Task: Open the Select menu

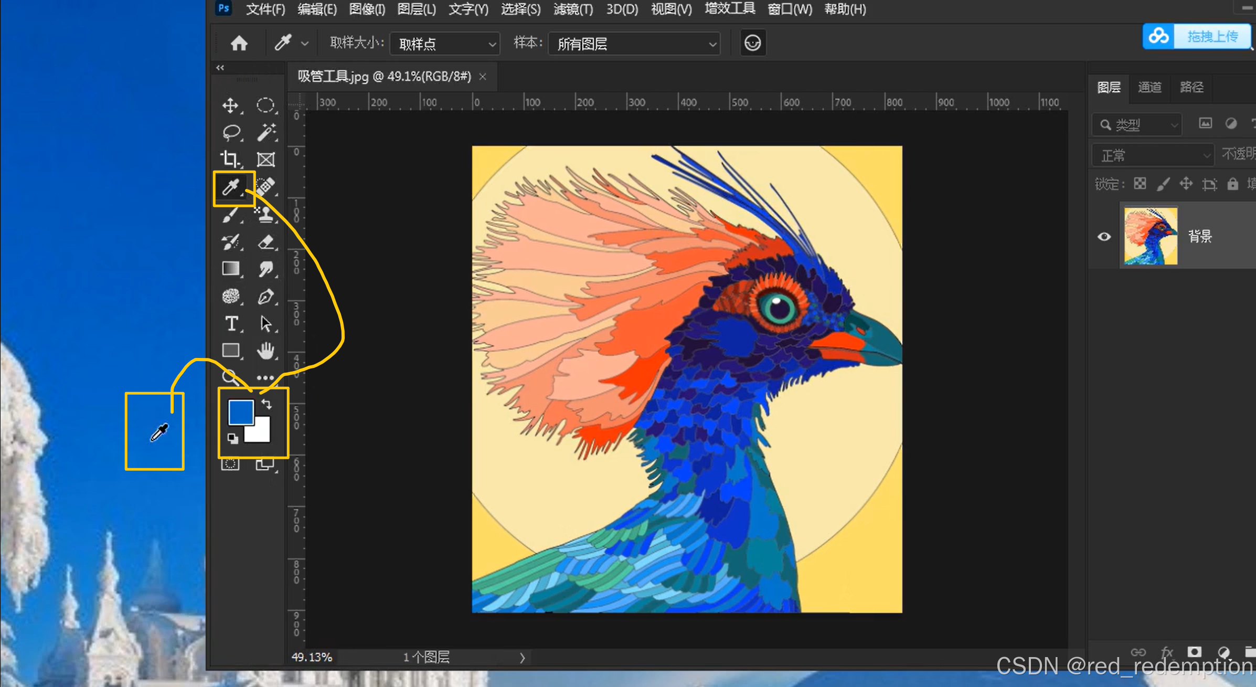Action: (520, 9)
